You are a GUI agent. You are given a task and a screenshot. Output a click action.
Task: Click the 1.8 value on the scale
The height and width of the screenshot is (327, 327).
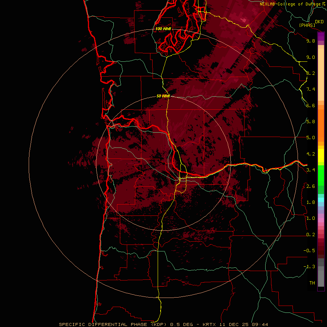coord(311,202)
